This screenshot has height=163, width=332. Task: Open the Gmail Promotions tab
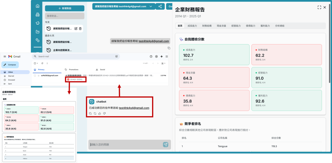pyautogui.click(x=73, y=70)
